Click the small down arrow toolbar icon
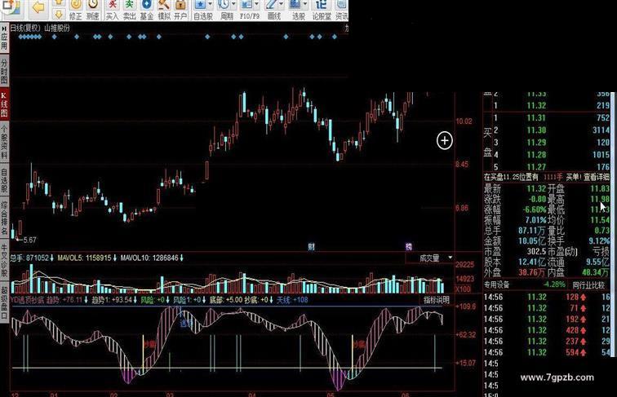This screenshot has height=397, width=617. (x=59, y=15)
